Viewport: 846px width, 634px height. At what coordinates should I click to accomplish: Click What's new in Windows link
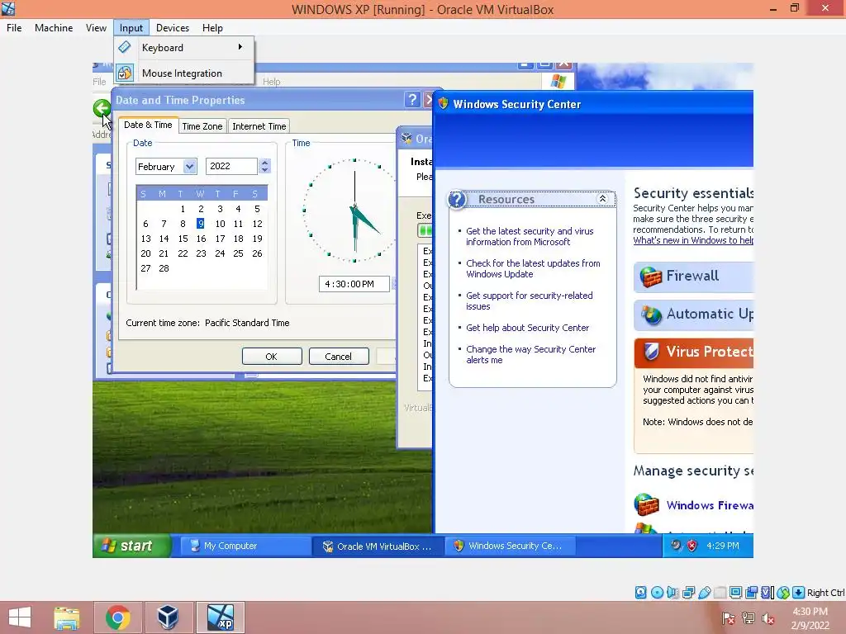(693, 240)
